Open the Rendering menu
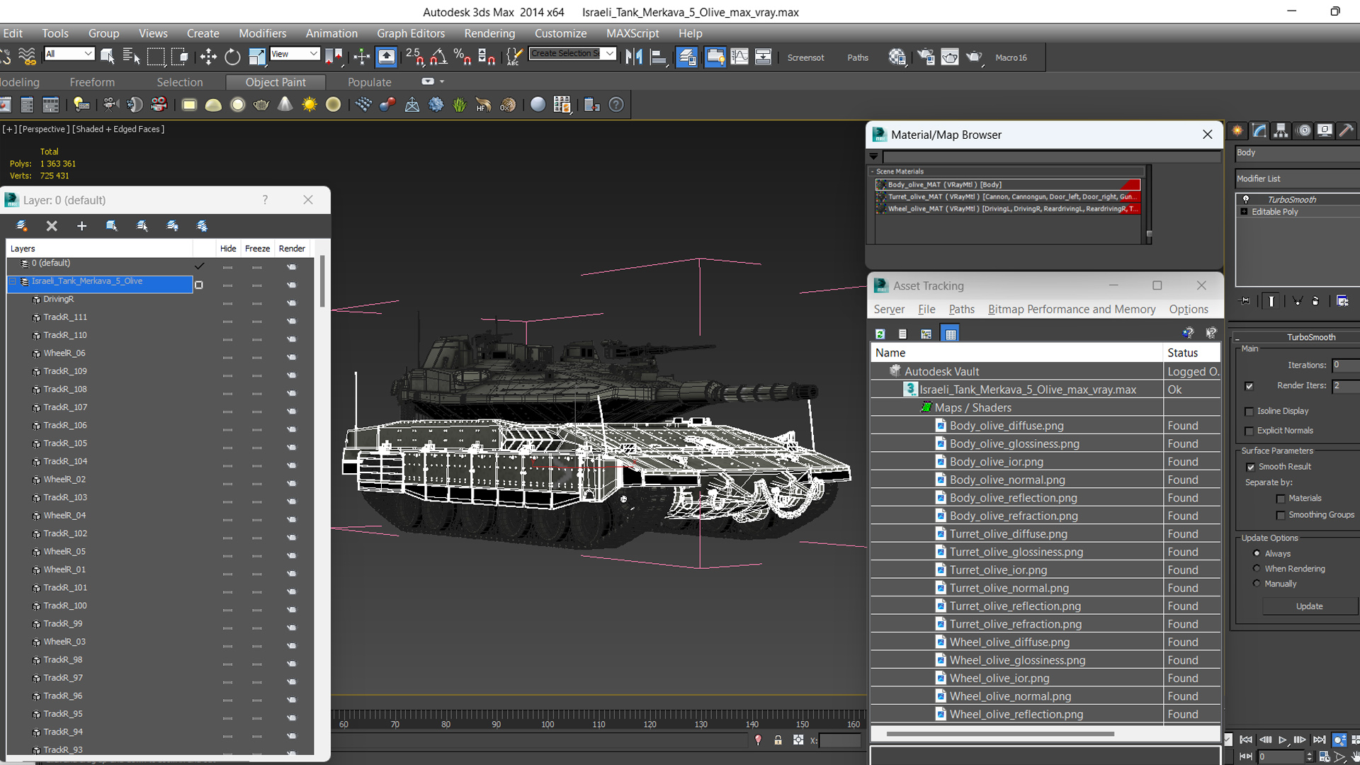1360x765 pixels. click(489, 33)
